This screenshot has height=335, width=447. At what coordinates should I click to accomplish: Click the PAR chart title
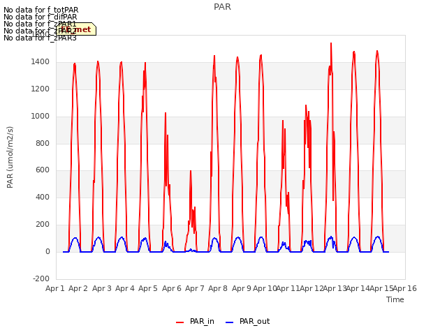pos(222,7)
